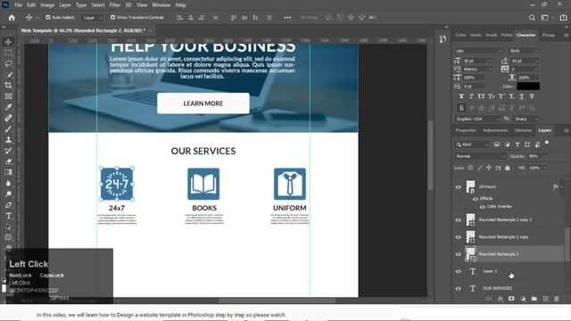Open the language English: USA dropdown
The height and width of the screenshot is (321, 571).
[478, 119]
